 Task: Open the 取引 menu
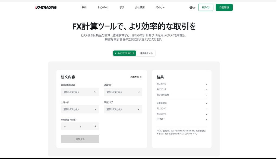84,7
